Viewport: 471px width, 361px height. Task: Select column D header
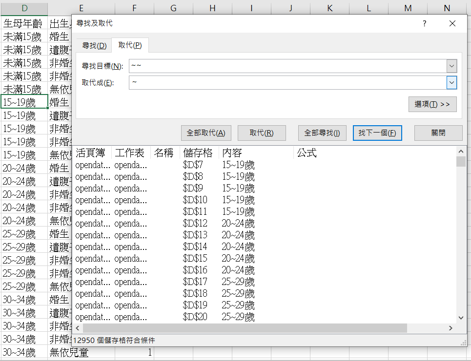pyautogui.click(x=24, y=8)
